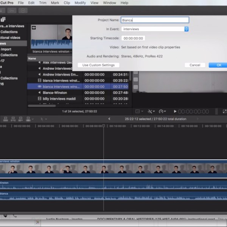The height and width of the screenshot is (227, 227).
Task: Click the multicam icon on clip thumbnail
Action: click(x=34, y=28)
